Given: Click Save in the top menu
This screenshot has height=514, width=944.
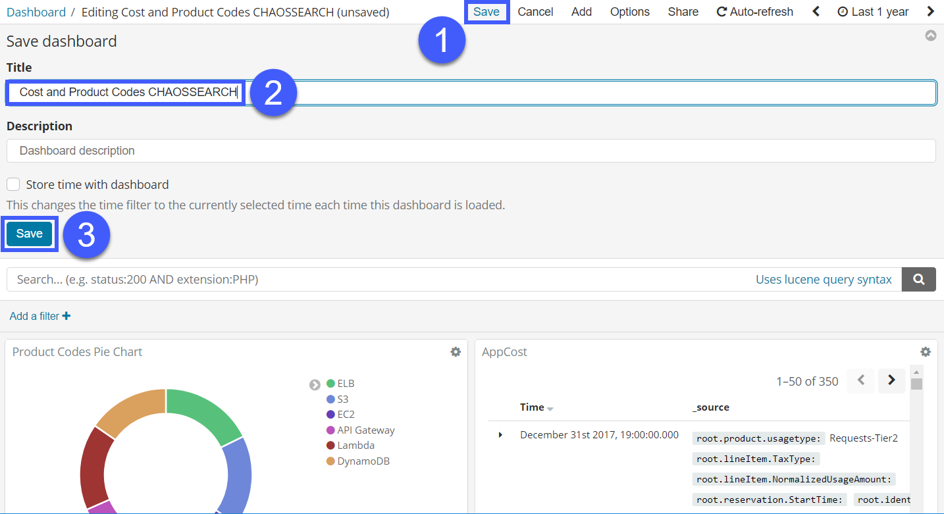Looking at the screenshot, I should pos(486,12).
